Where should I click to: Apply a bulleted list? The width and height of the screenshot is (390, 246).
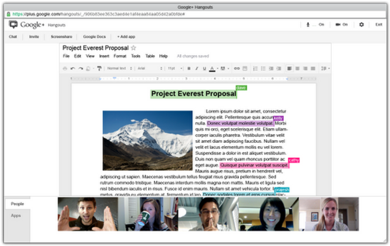263,69
